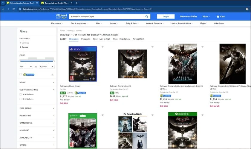This screenshot has height=149, width=251.
Task: Check 4★ & above rating filter
Action: [21, 94]
